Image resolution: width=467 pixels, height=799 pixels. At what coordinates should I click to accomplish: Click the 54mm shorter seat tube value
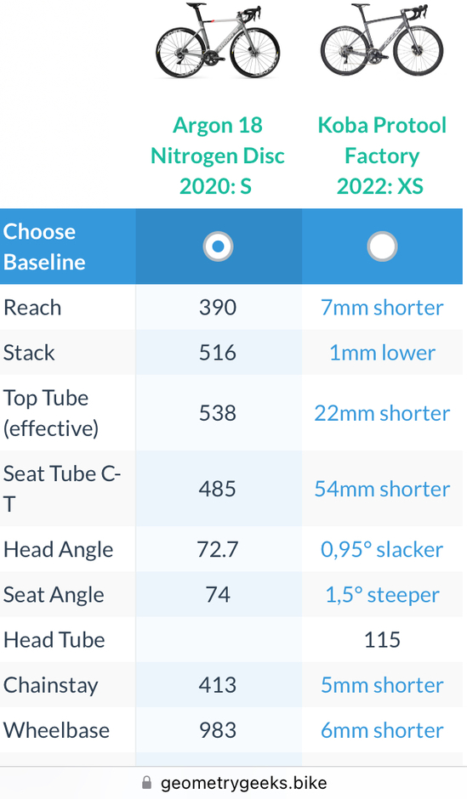pos(382,490)
